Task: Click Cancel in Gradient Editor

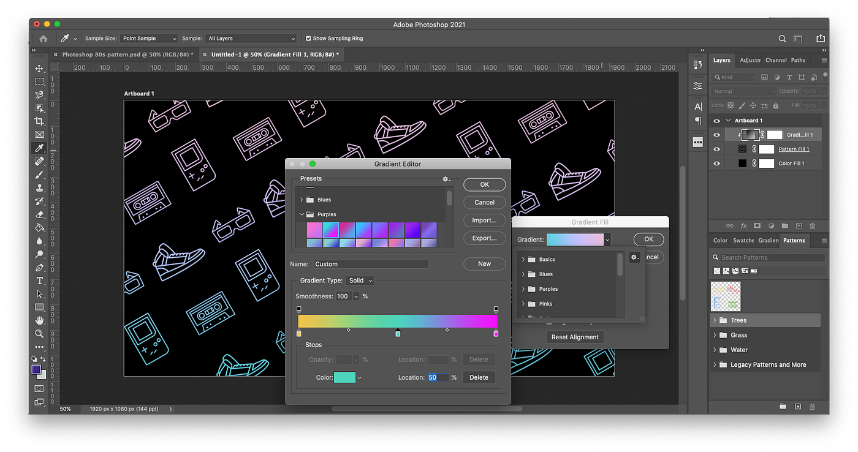Action: (484, 202)
